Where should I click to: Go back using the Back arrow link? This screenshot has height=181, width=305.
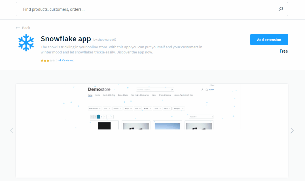23,28
